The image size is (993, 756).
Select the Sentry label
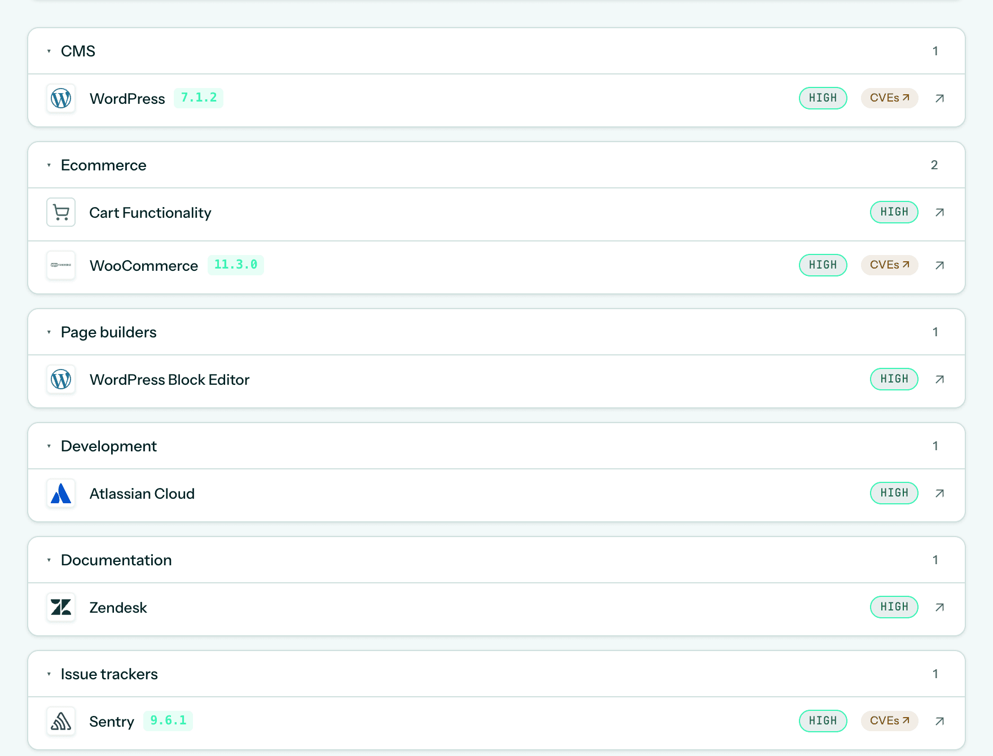[112, 722]
